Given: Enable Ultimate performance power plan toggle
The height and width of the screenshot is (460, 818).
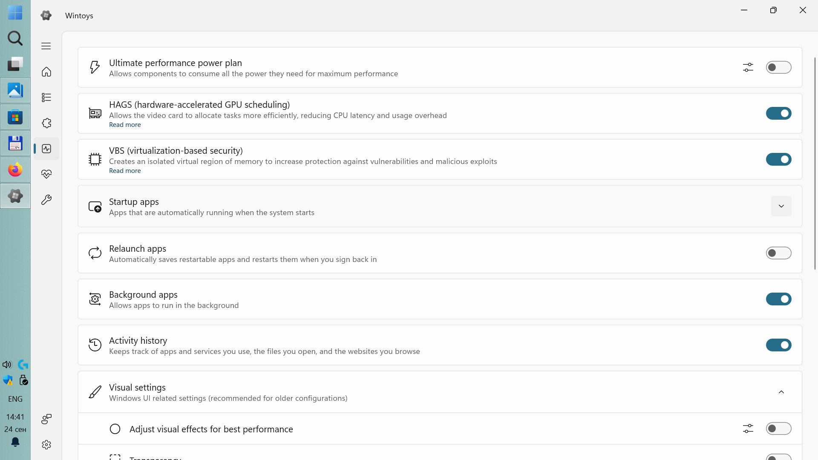Looking at the screenshot, I should [778, 67].
